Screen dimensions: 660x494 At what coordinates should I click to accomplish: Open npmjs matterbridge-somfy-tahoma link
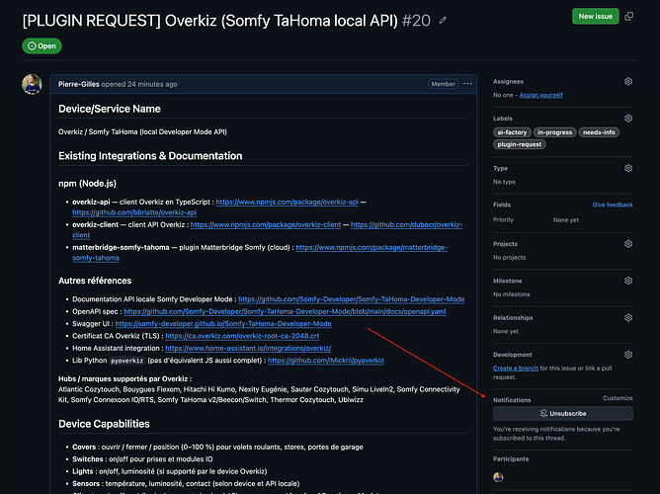pyautogui.click(x=371, y=247)
